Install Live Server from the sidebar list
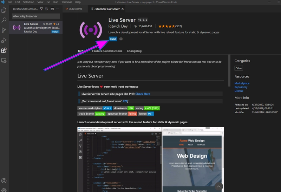 tap(55, 32)
